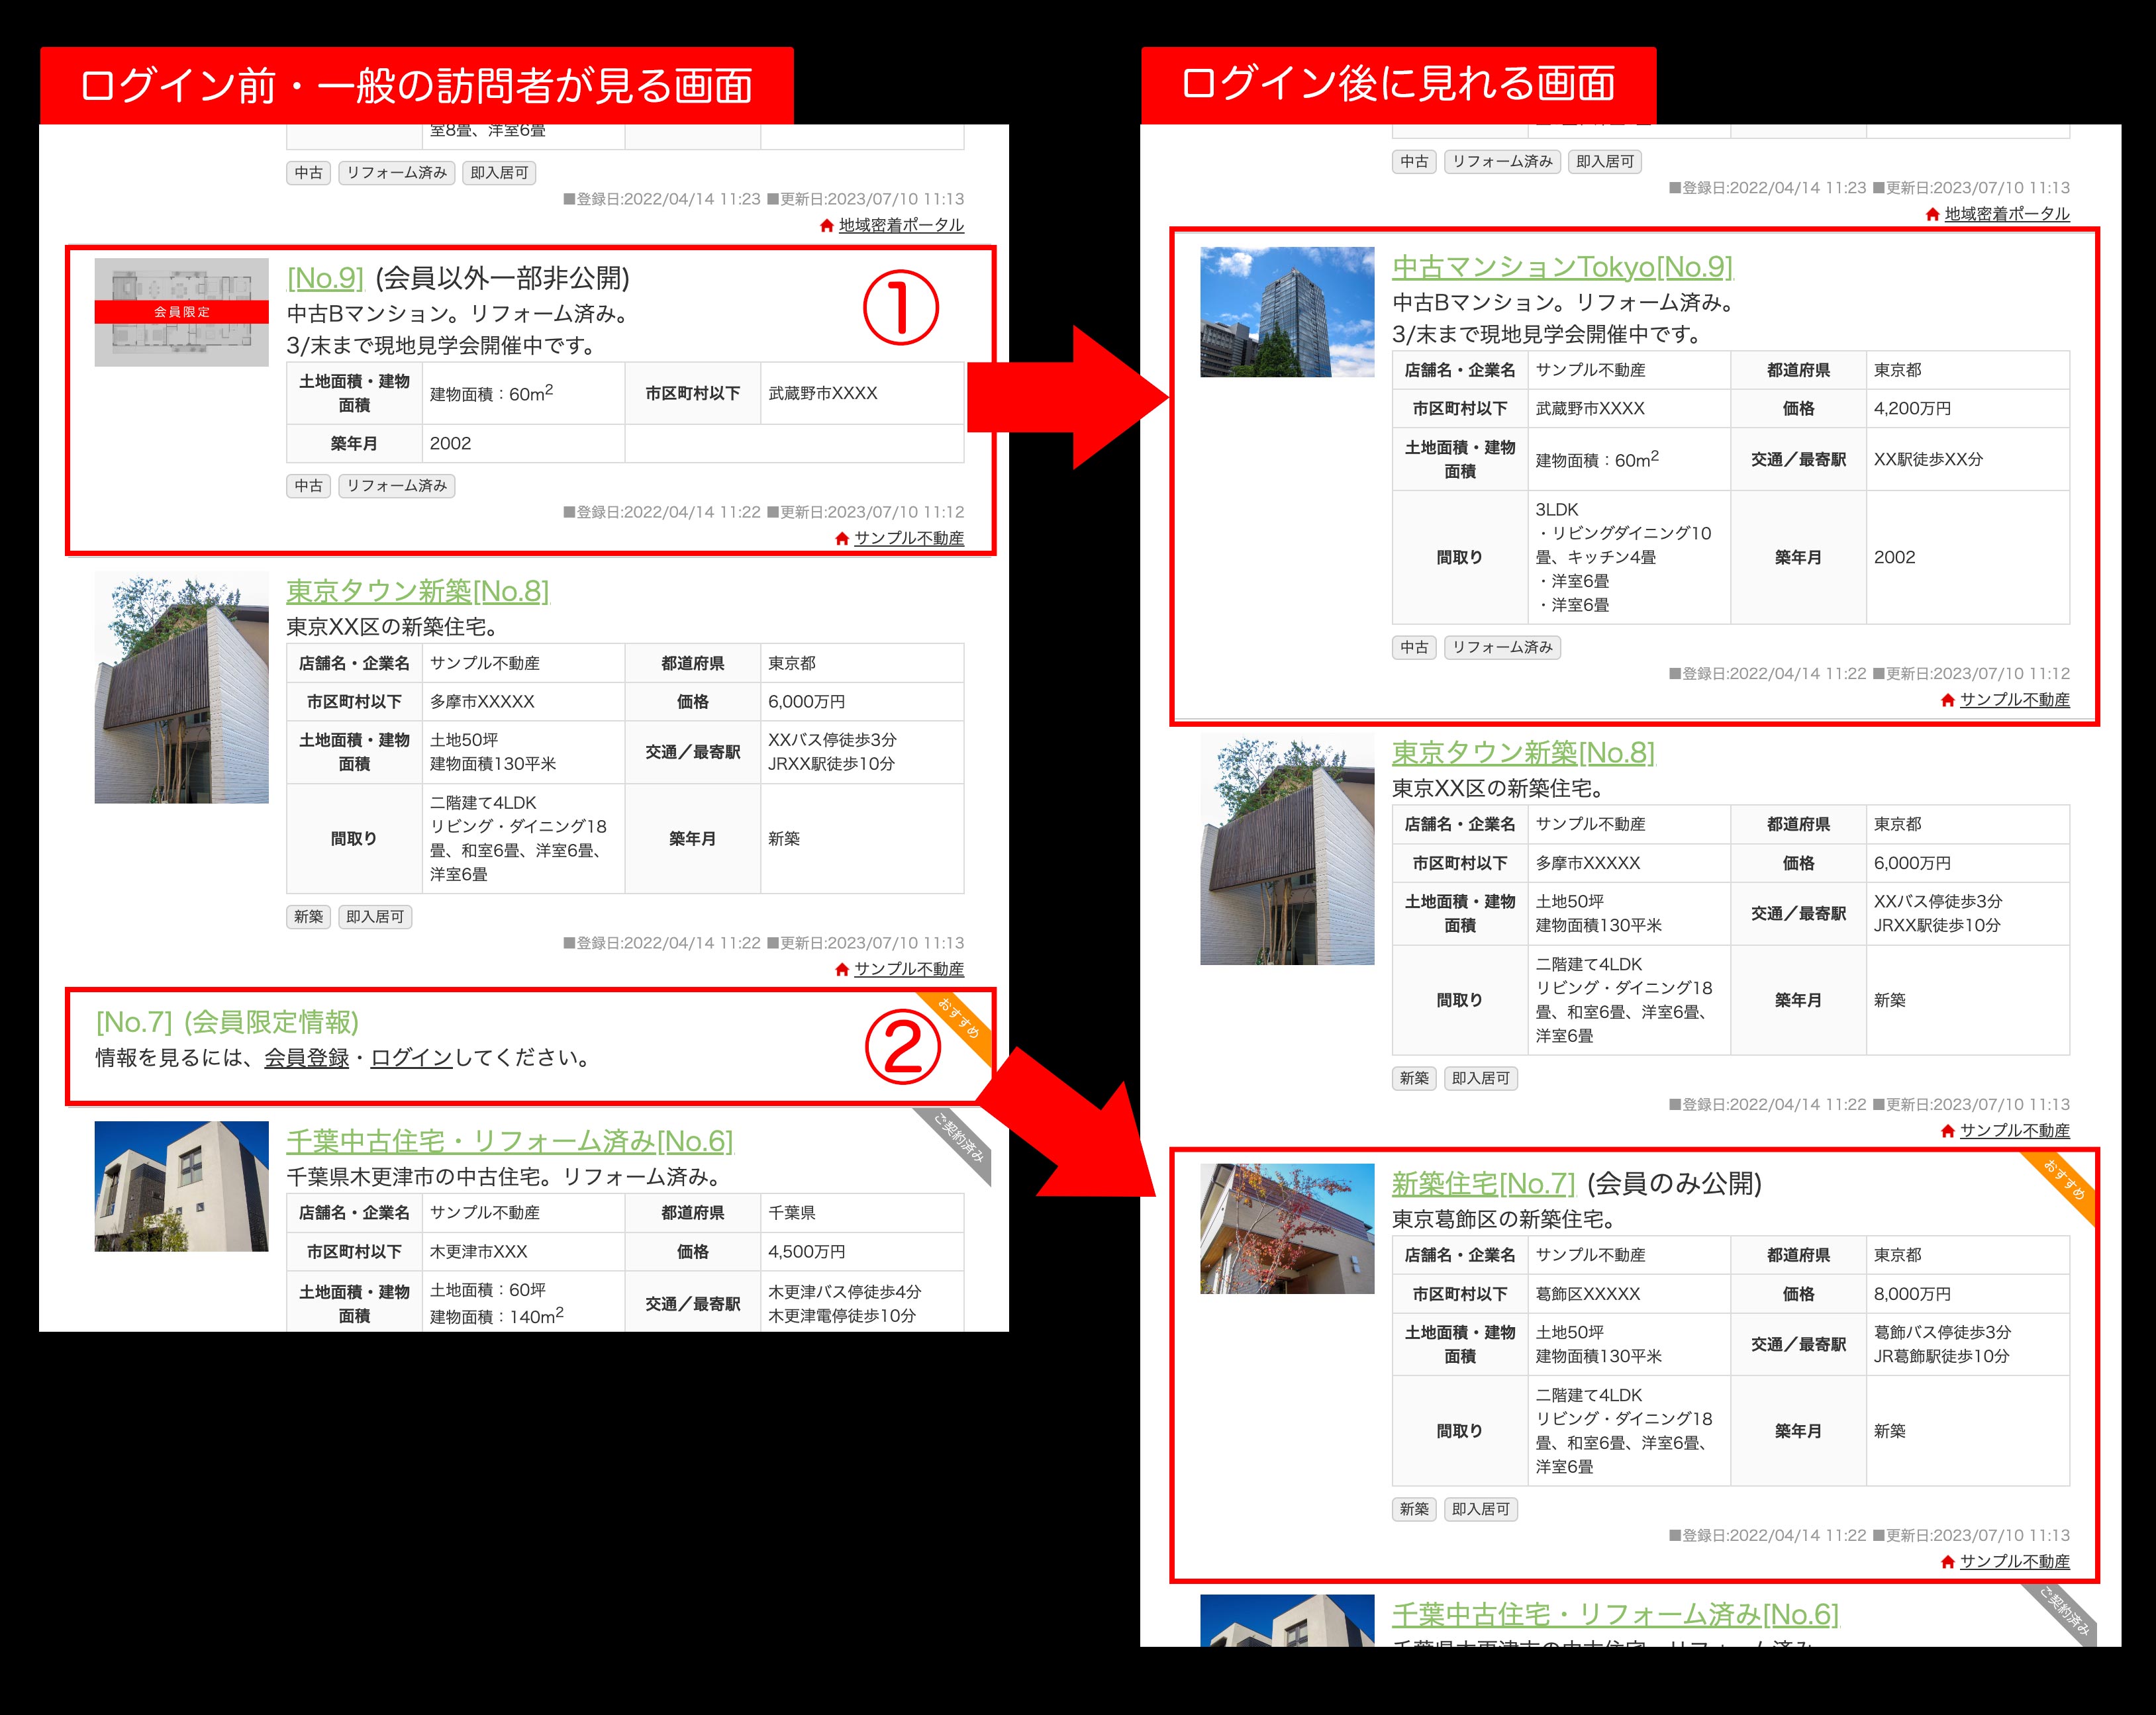Click the house thumbnail of post-login 東京タウン新築[No.8]
The height and width of the screenshot is (1715, 2156).
point(1287,849)
